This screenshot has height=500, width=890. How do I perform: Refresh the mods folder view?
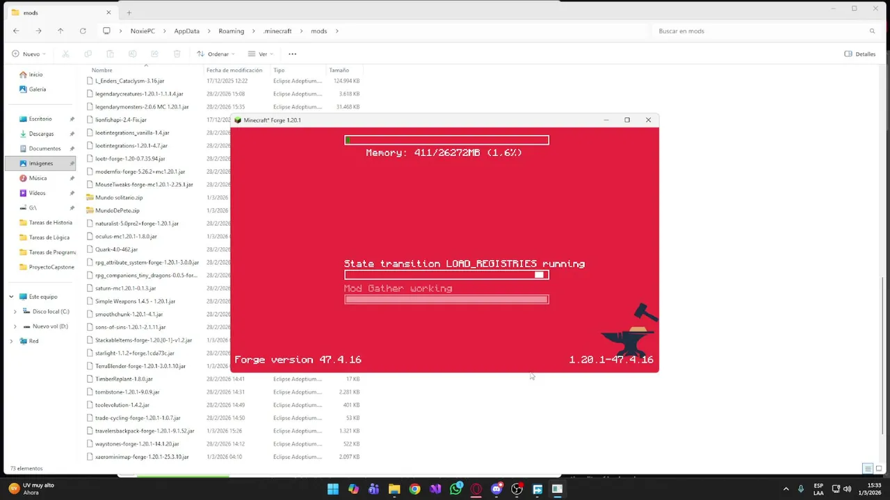pyautogui.click(x=83, y=31)
